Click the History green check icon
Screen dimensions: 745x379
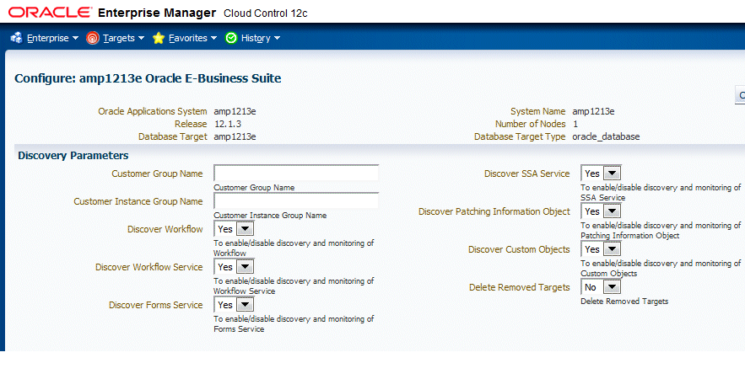[x=231, y=38]
